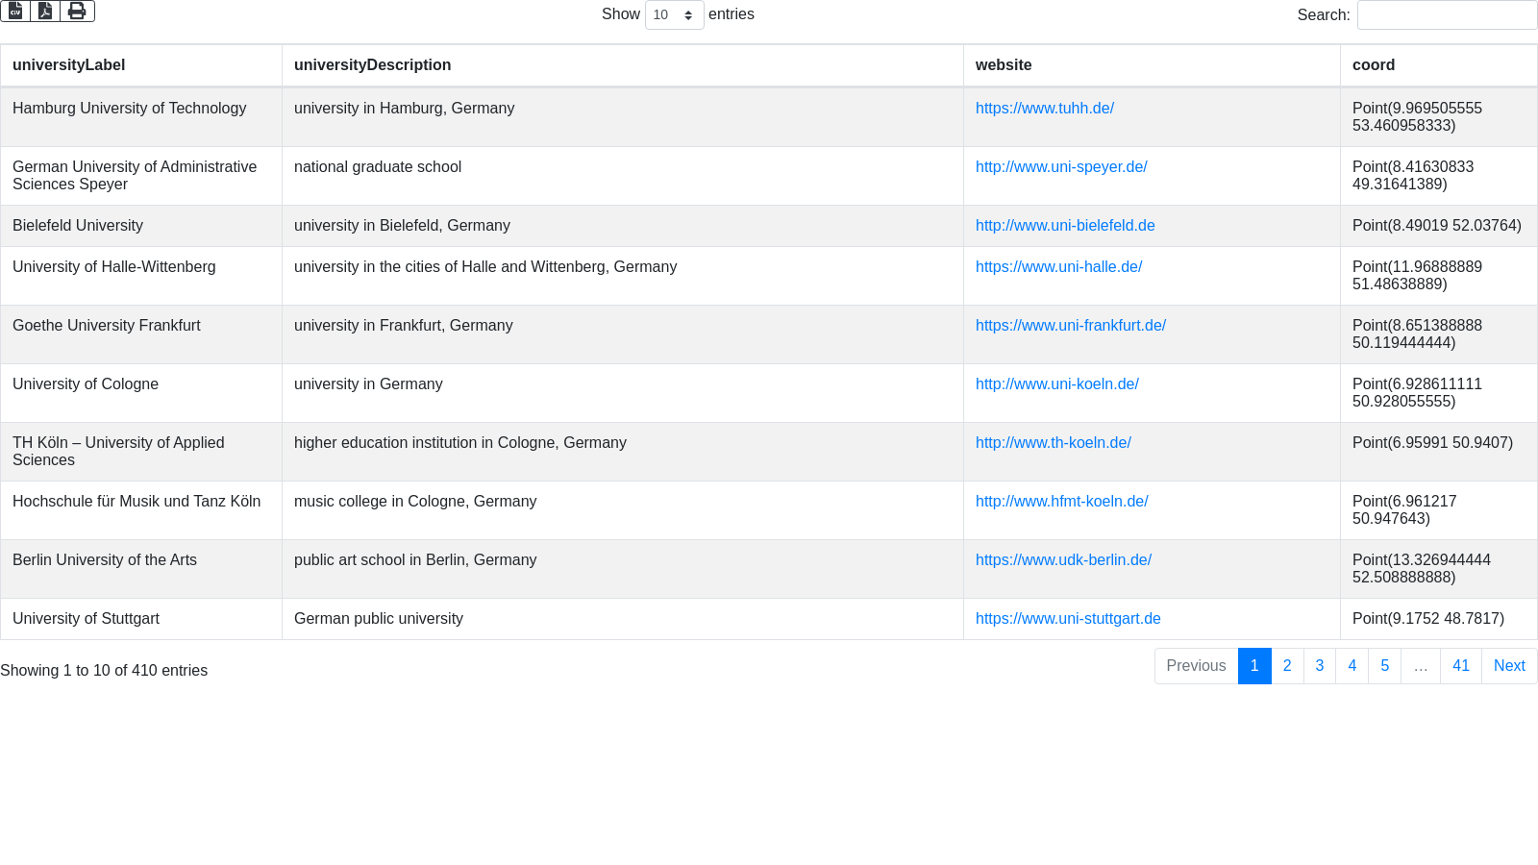
Task: Export the table as CSV
Action: [x=15, y=11]
